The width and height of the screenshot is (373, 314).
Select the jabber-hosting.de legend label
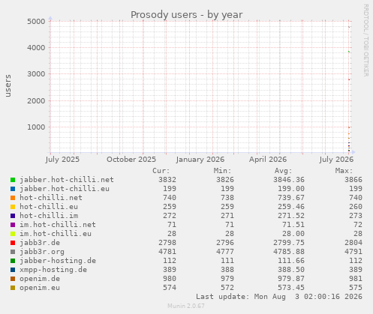pyautogui.click(x=58, y=261)
